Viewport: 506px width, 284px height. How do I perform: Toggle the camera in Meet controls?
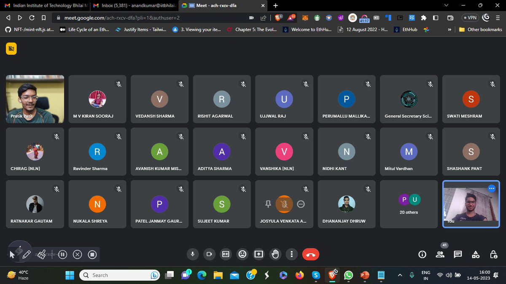(x=209, y=254)
